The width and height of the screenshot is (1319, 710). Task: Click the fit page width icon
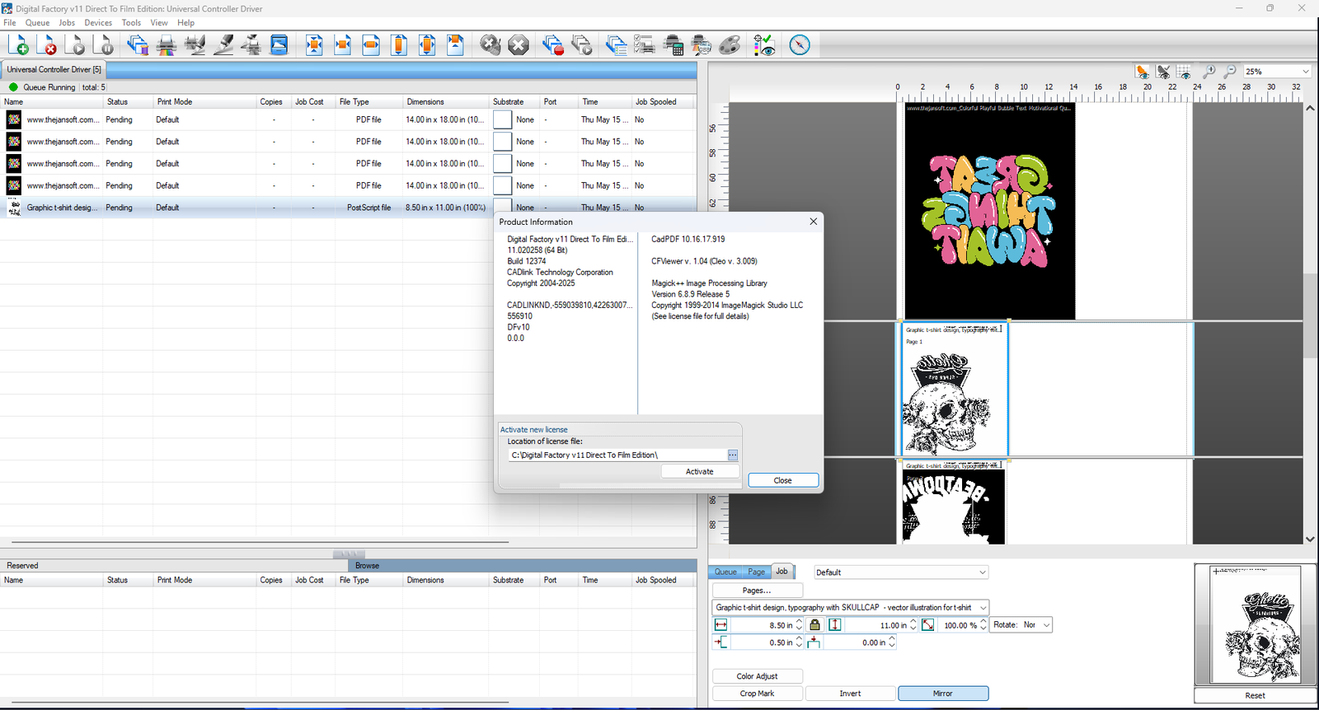pos(371,45)
